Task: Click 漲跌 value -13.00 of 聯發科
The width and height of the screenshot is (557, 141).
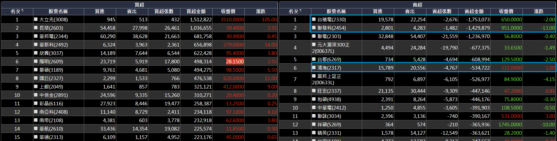Action: 548,28
